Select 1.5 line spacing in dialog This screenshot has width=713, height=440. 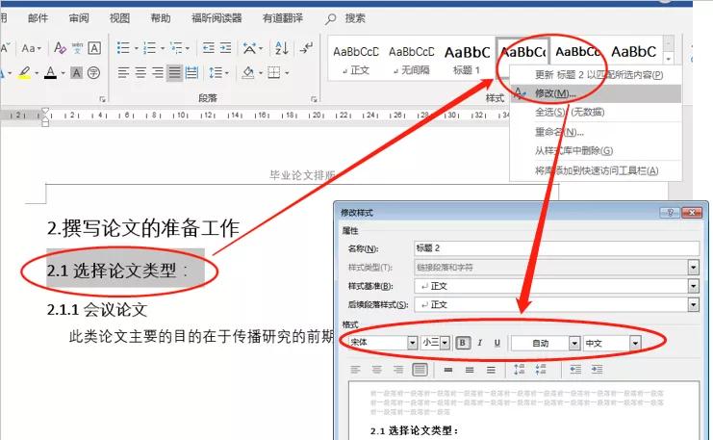click(470, 370)
